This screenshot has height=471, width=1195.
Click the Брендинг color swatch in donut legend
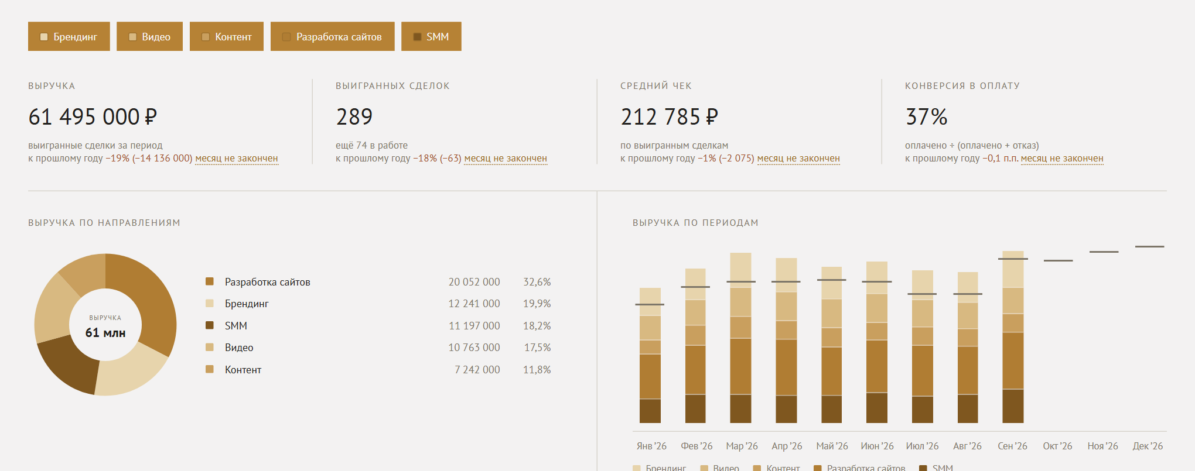pos(210,303)
